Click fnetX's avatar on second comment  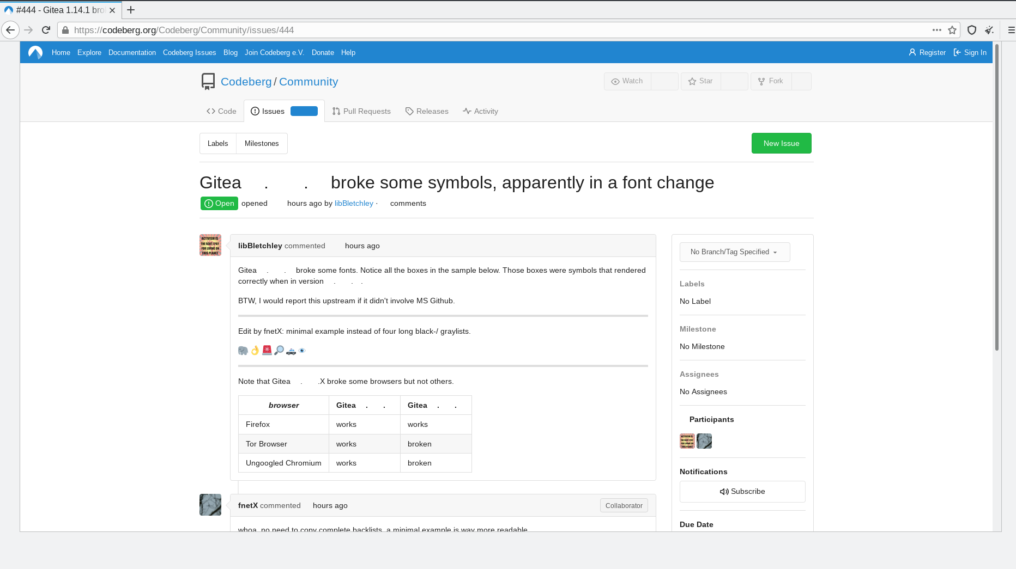tap(210, 505)
